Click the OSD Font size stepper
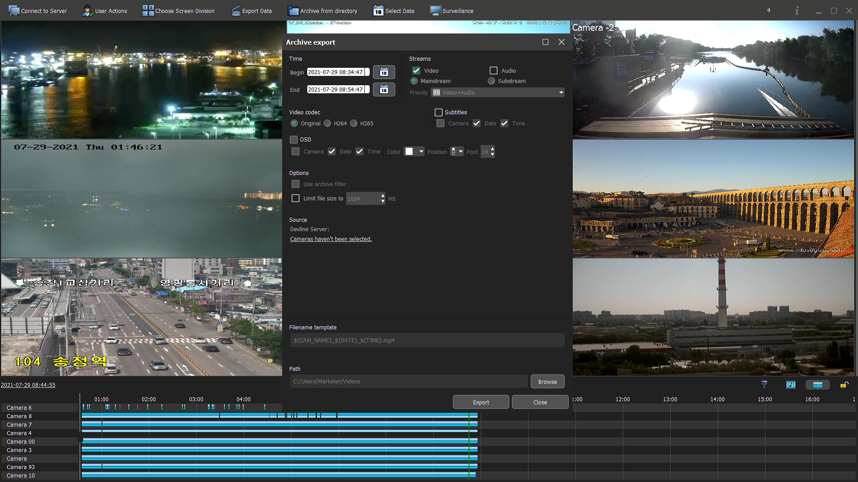858x482 pixels. [x=492, y=152]
